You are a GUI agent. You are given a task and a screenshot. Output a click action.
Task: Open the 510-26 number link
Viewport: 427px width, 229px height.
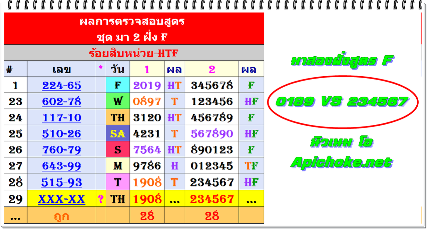62,133
